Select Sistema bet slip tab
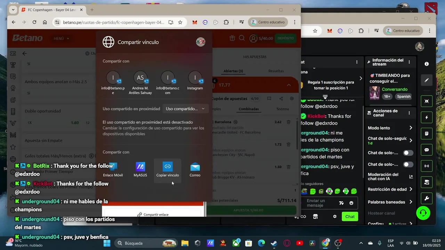Viewport: 445px width, 250px height. [x=283, y=109]
